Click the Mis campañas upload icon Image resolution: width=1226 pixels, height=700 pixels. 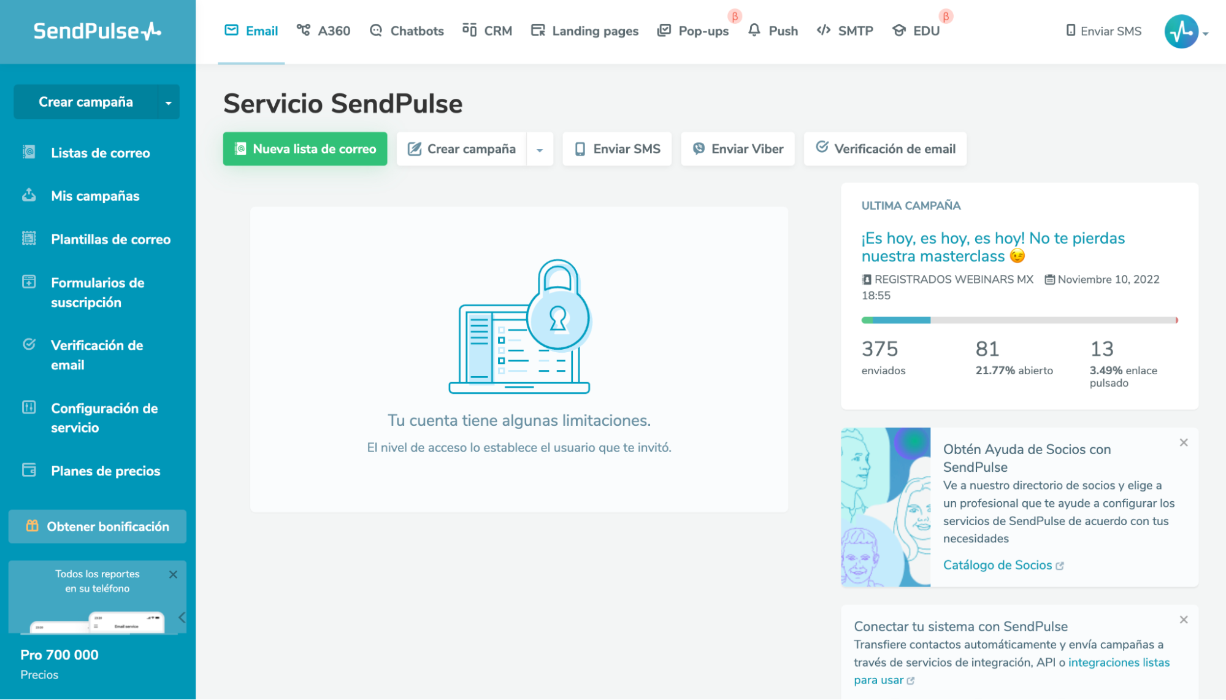(29, 194)
